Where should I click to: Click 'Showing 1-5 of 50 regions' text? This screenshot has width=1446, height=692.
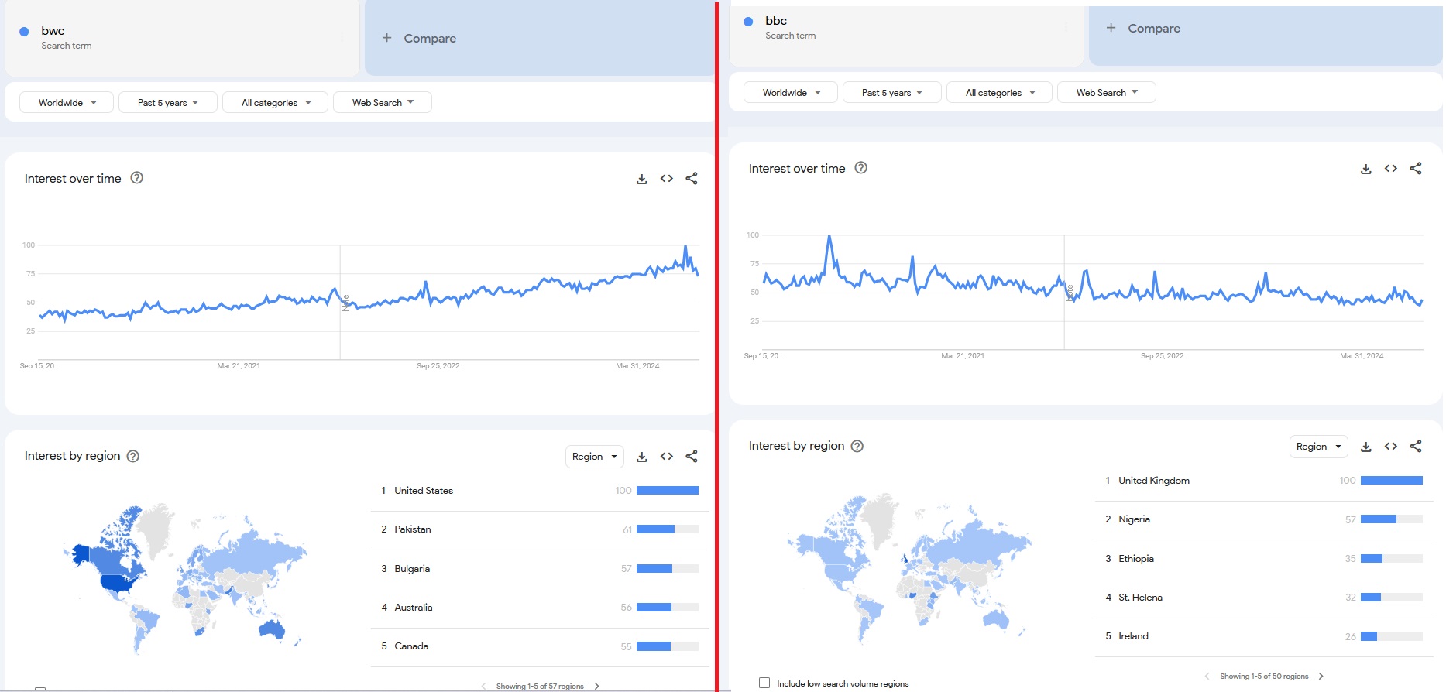point(1264,677)
